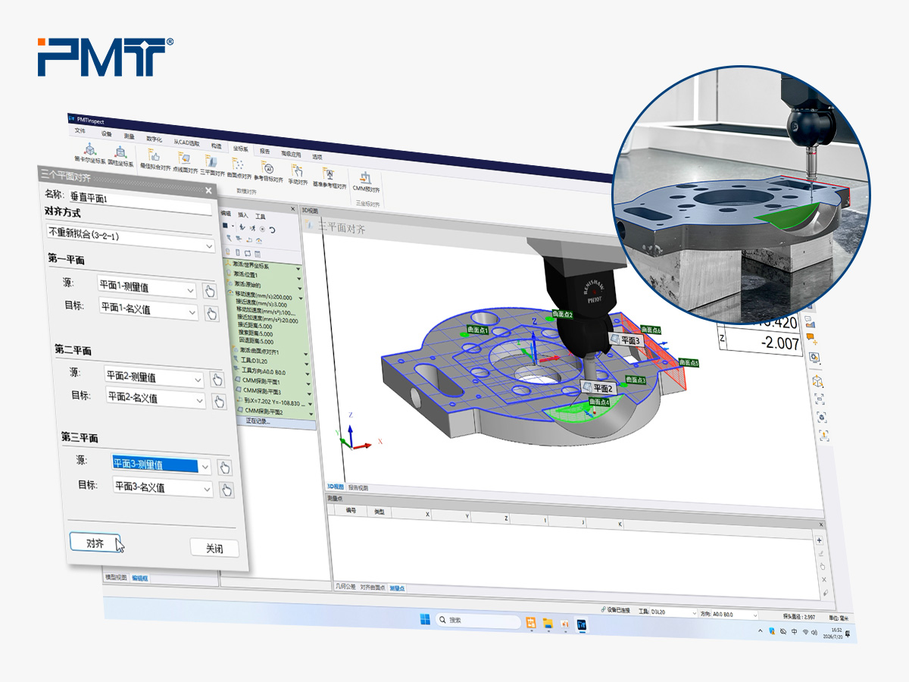The image size is (909, 682).
Task: Pick 第三平面 target using hand icon
Action: tap(226, 490)
